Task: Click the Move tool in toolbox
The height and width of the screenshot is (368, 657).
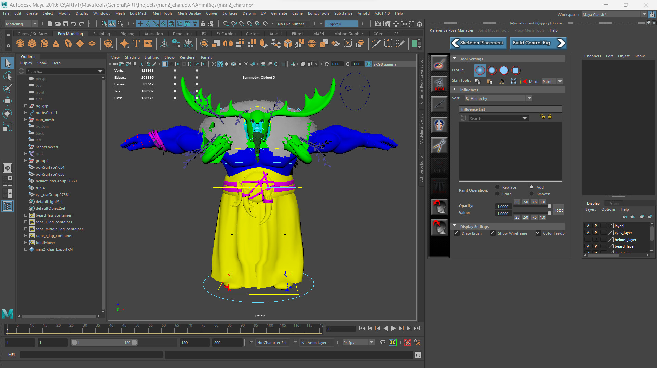Action: (8, 101)
